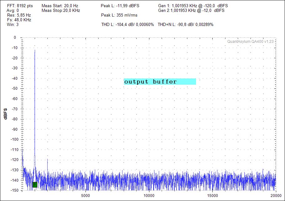Select the 'FFT: 8192 pts' readout
285x201 pixels.
click(20, 6)
